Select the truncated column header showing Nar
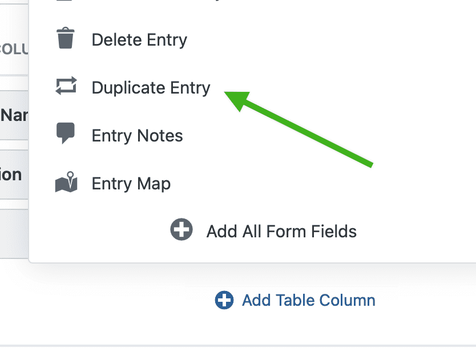476x348 pixels. [14, 115]
